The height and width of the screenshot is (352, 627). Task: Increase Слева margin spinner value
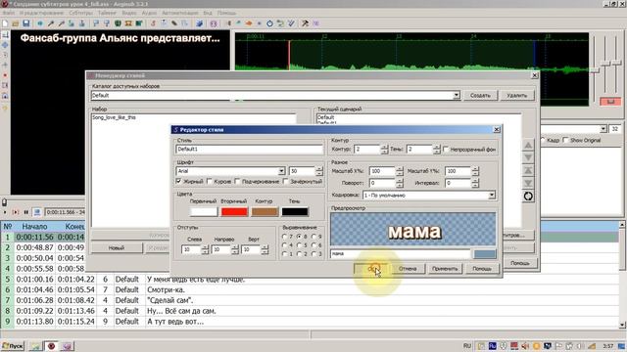click(x=205, y=247)
